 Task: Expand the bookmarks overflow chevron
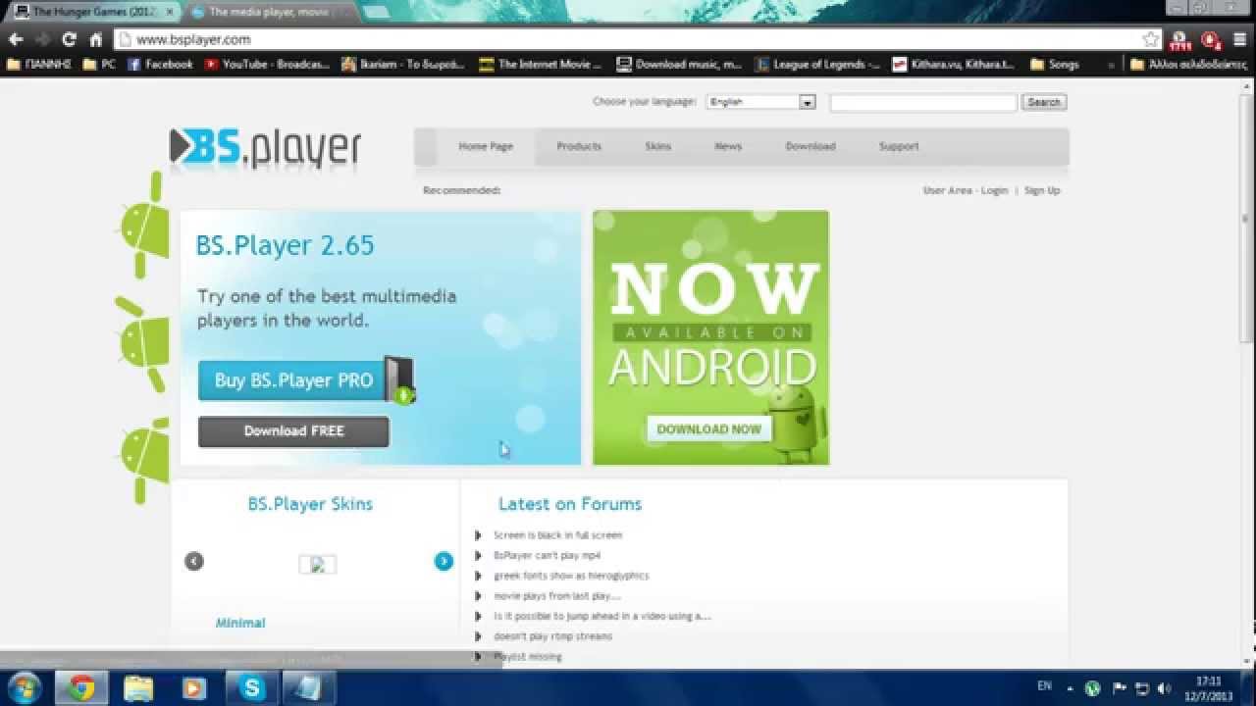[1111, 64]
